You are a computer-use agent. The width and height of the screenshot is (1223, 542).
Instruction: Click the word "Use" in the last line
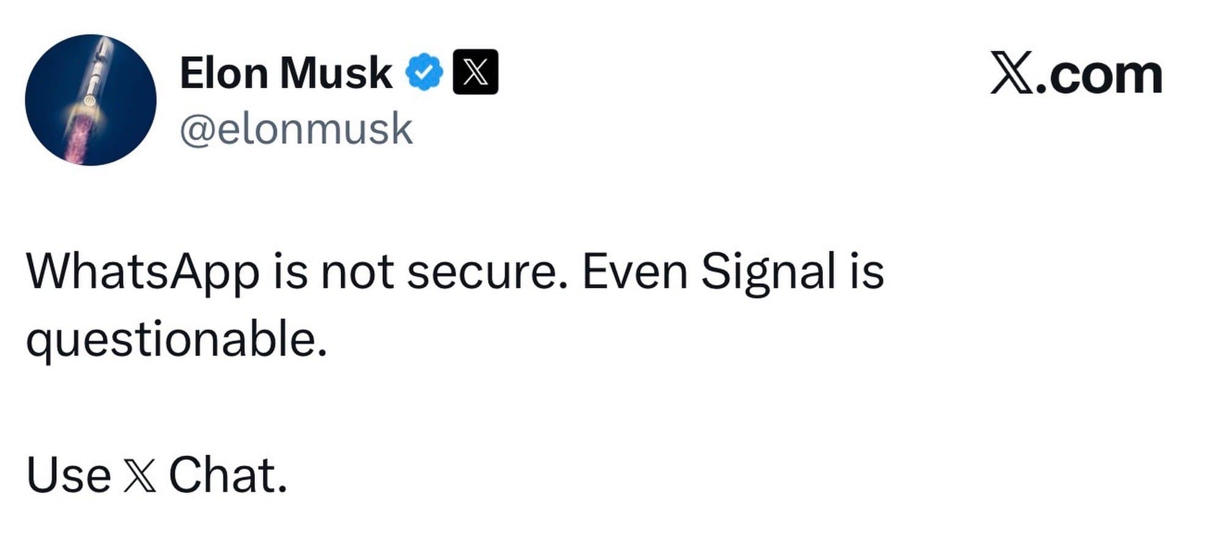68,475
